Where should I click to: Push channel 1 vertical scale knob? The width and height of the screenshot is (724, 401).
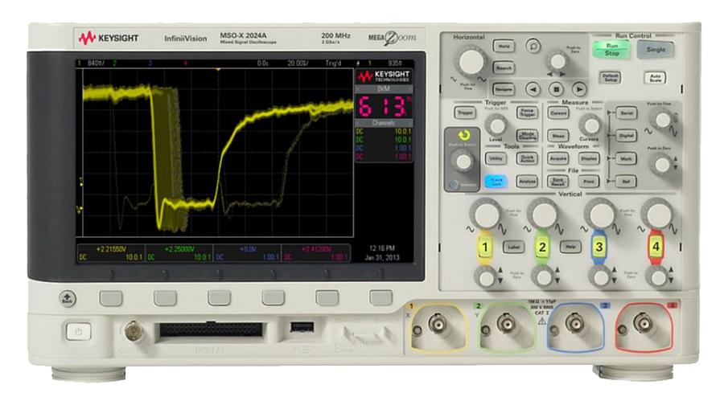(x=485, y=214)
